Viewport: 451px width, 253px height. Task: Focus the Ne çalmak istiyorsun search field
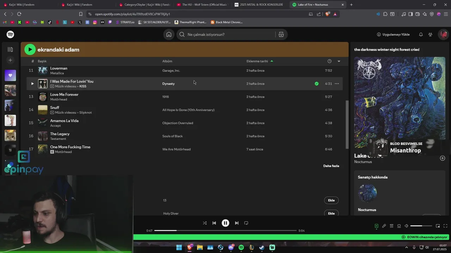(x=225, y=34)
